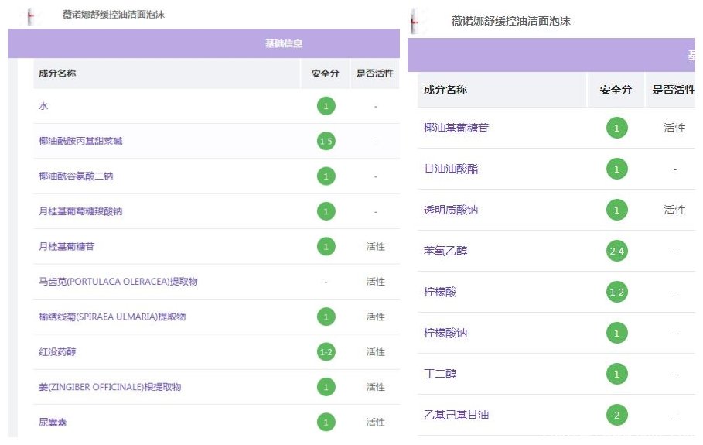Screen dimensions: 703x445
Task: Click the safety badge in the 月桂基葡萄糖羧酸钠 row
Action: click(x=326, y=211)
